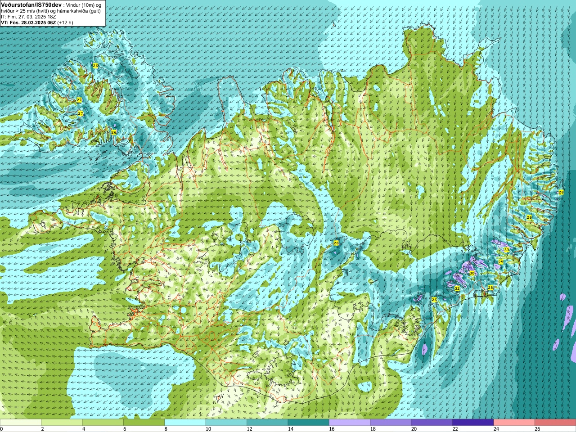Click the hámarkshviða (gult) description text
Viewport: 576px width, 432px height.
tap(74, 11)
